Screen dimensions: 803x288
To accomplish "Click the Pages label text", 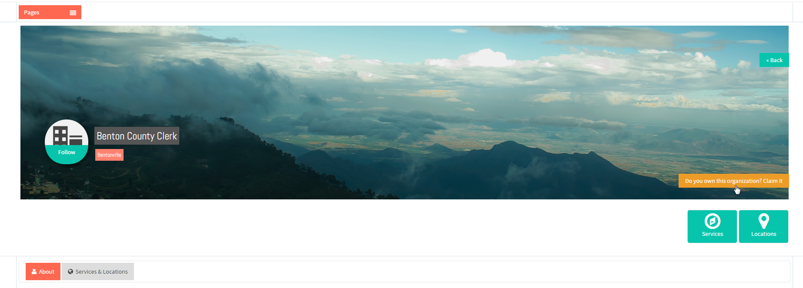I will tap(32, 13).
